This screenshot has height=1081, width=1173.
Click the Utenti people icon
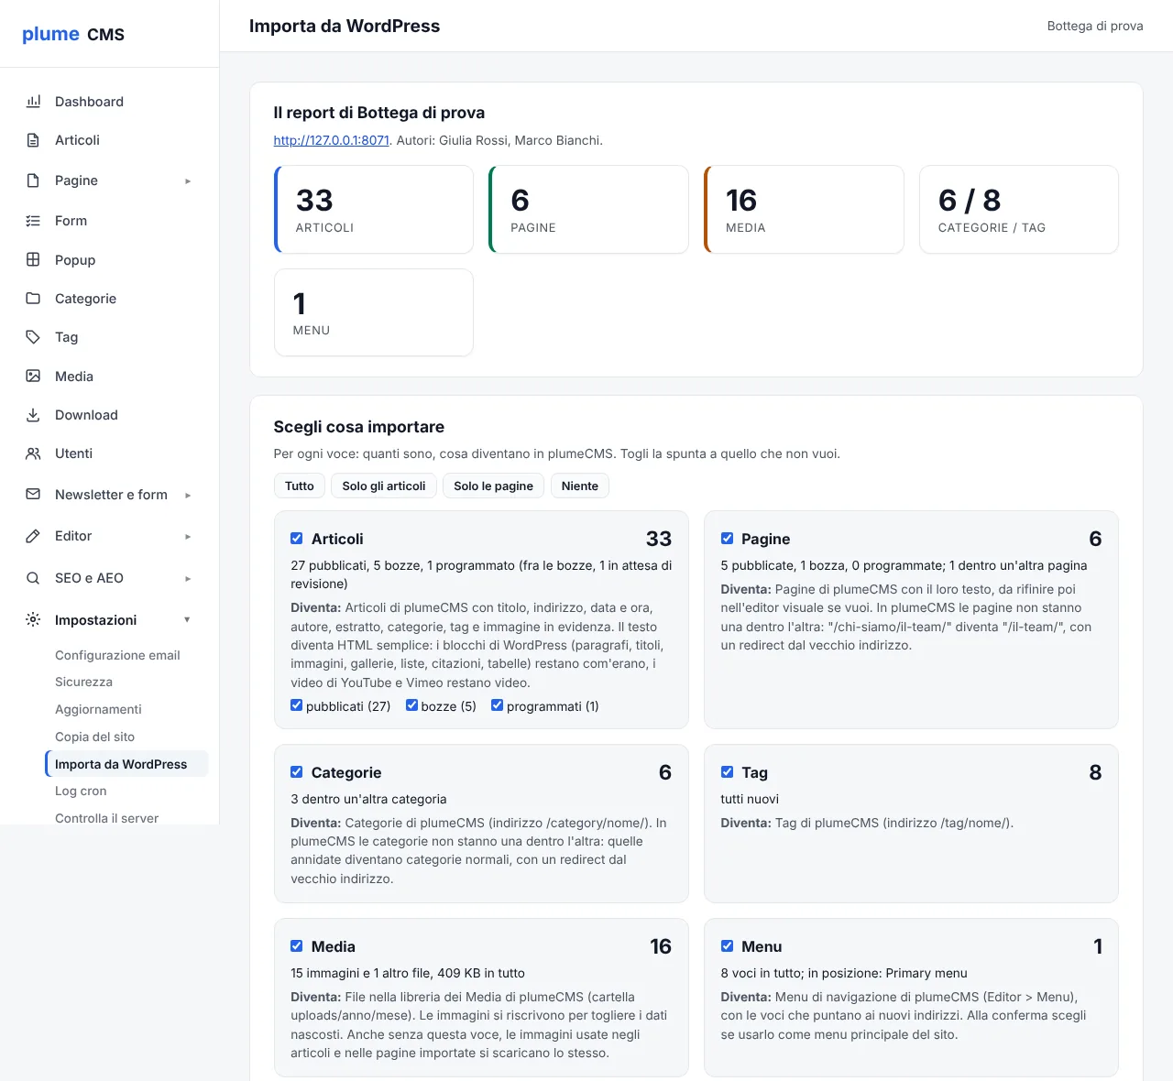coord(33,453)
